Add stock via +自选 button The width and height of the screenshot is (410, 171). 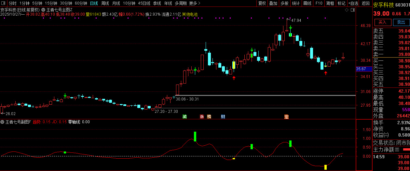353,3
